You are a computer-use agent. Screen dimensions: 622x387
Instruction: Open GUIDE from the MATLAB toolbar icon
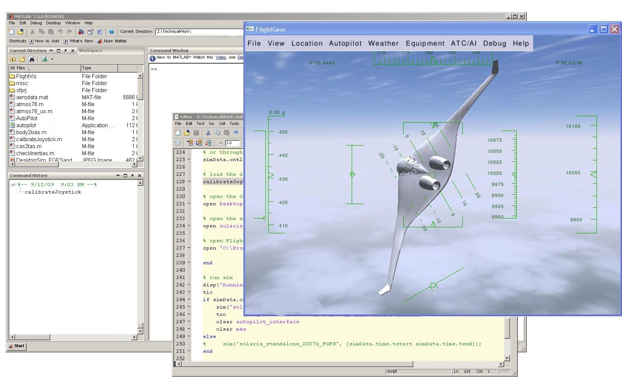point(90,32)
